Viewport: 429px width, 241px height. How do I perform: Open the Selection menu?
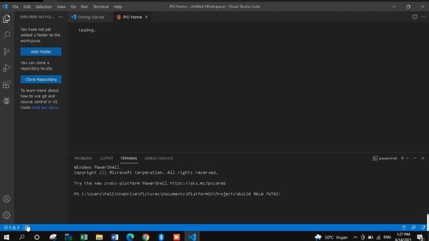[x=44, y=7]
